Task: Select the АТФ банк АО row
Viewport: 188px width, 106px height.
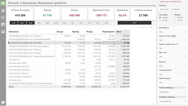Action: click(69, 59)
